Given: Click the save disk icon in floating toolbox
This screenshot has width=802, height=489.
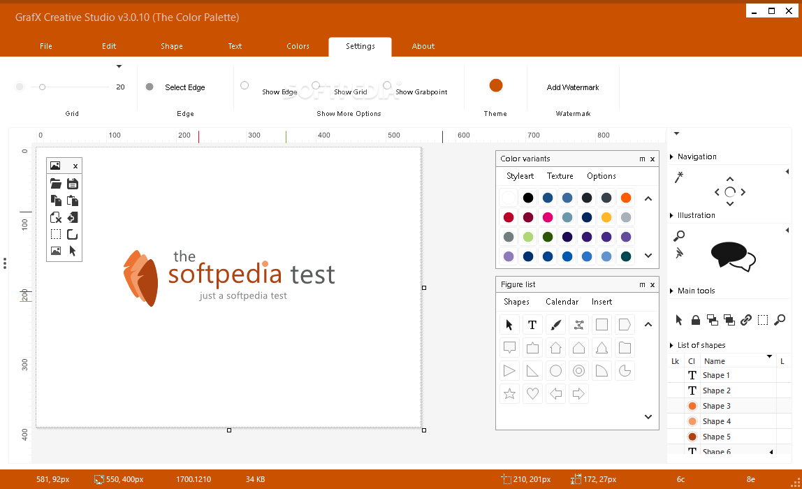Looking at the screenshot, I should point(73,184).
